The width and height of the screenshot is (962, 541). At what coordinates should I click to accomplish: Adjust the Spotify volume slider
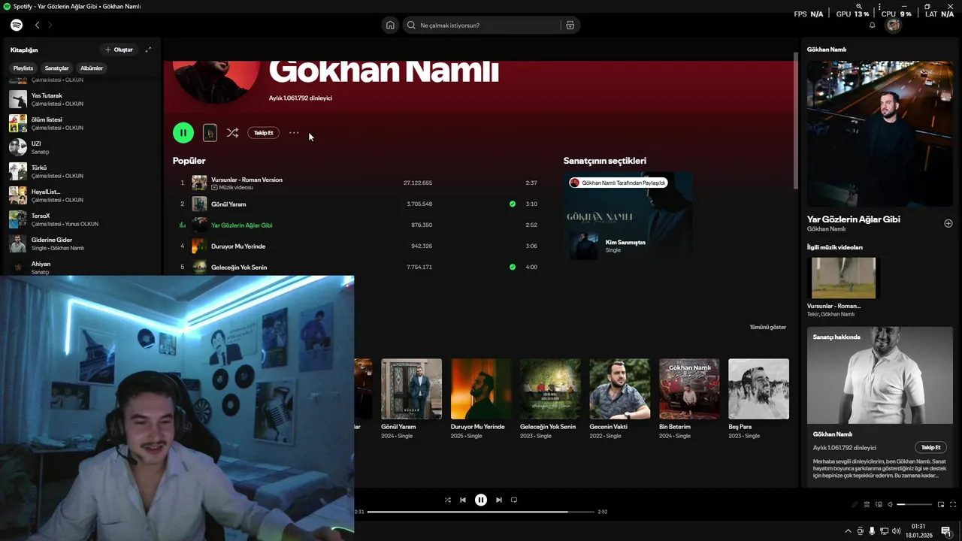915,504
